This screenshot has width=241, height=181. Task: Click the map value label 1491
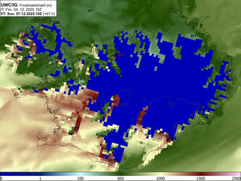click(x=115, y=56)
